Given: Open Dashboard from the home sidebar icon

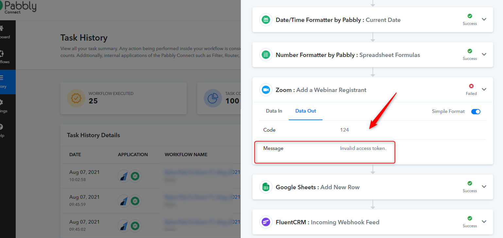Looking at the screenshot, I should 2,28.
